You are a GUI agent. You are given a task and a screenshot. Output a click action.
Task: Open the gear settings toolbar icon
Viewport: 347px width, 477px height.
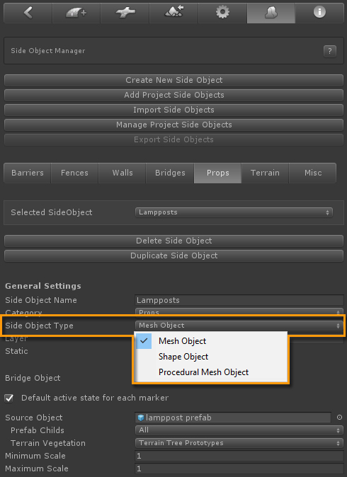[222, 13]
